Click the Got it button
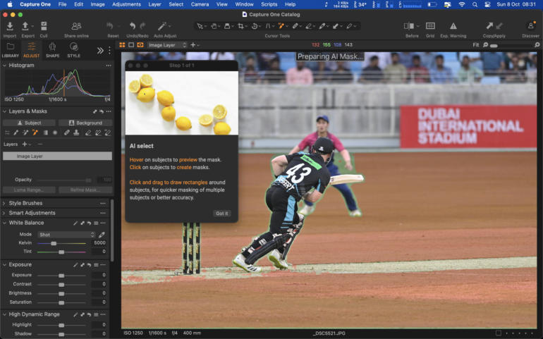The image size is (543, 339). tap(222, 214)
